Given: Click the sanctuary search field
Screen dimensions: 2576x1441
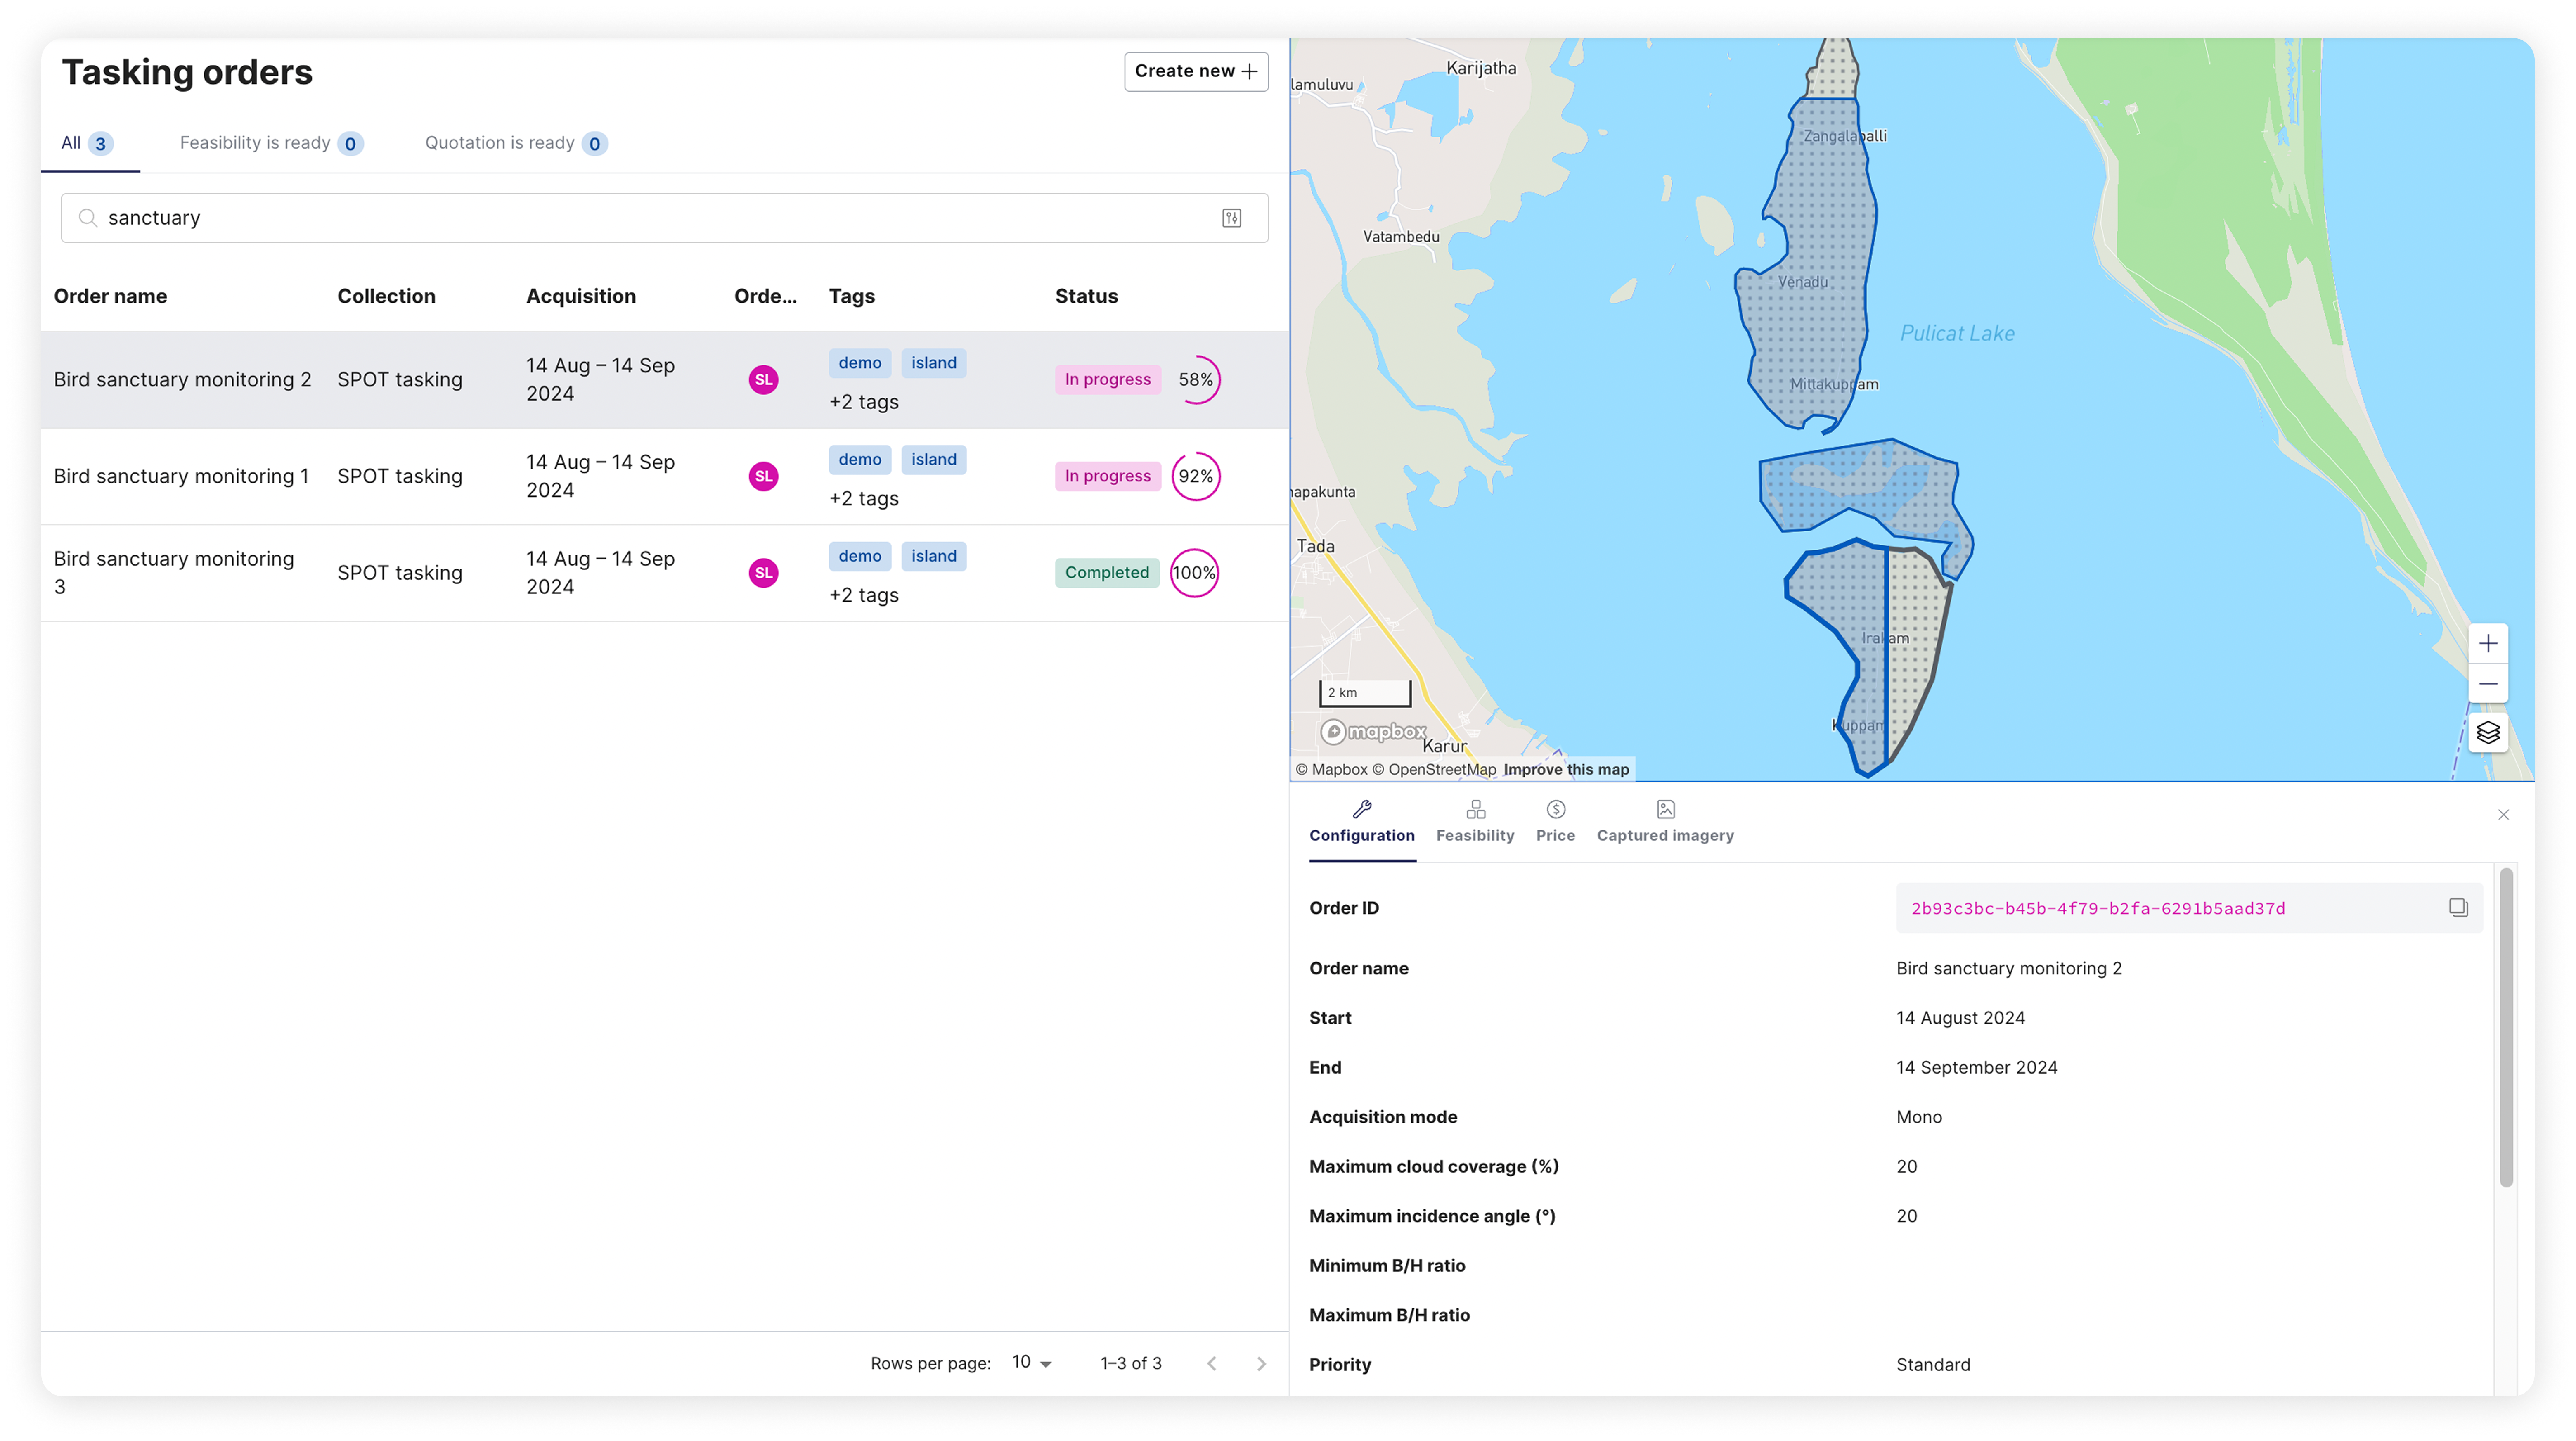Looking at the screenshot, I should point(664,218).
